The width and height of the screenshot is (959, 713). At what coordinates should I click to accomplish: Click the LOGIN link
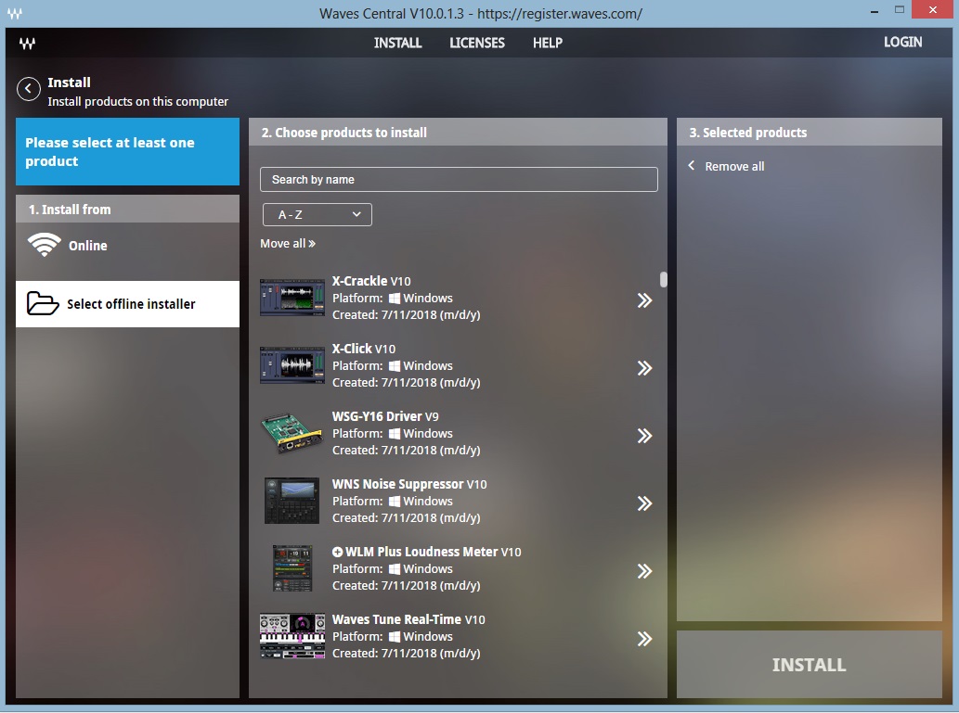pyautogui.click(x=902, y=42)
